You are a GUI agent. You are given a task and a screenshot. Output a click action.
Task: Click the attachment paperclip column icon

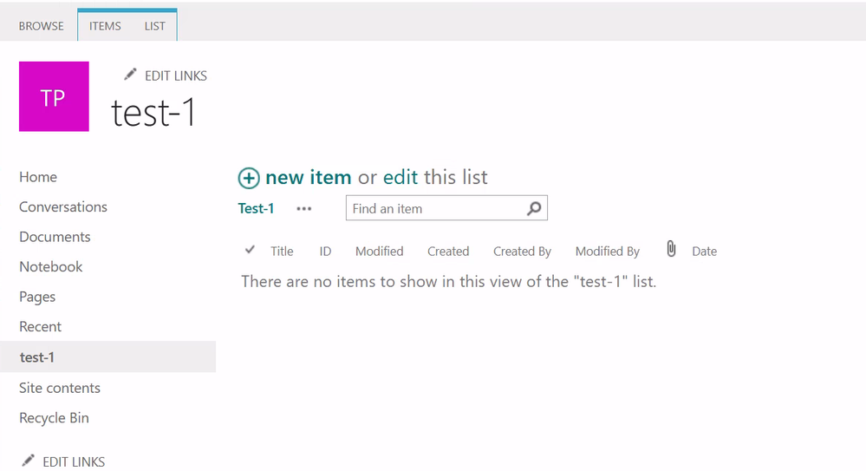pos(671,250)
